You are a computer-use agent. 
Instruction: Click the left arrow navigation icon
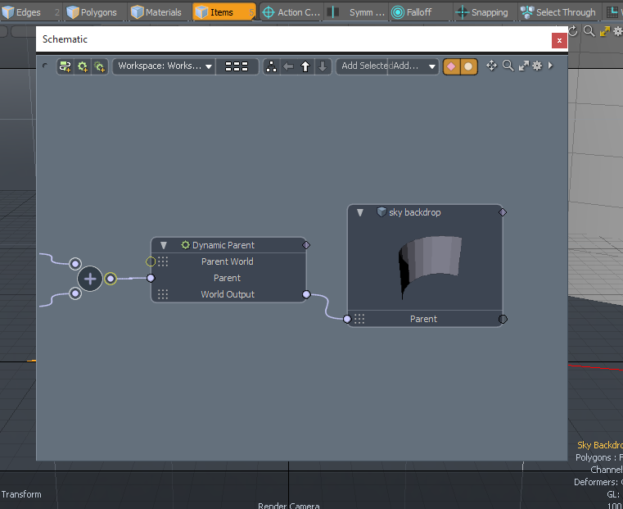pos(288,66)
